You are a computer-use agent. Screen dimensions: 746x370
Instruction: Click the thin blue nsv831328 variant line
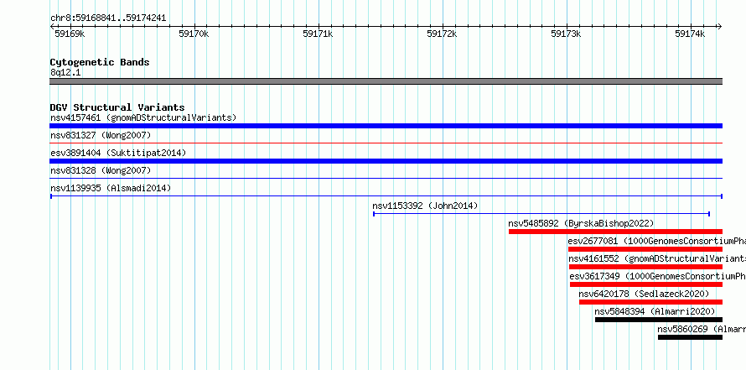386,178
